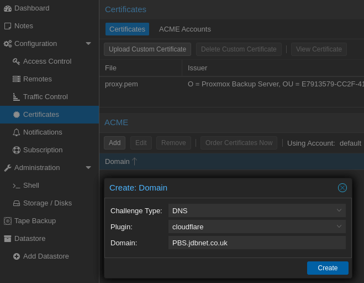Click the Notifications bell icon
The height and width of the screenshot is (283, 364).
(17, 132)
